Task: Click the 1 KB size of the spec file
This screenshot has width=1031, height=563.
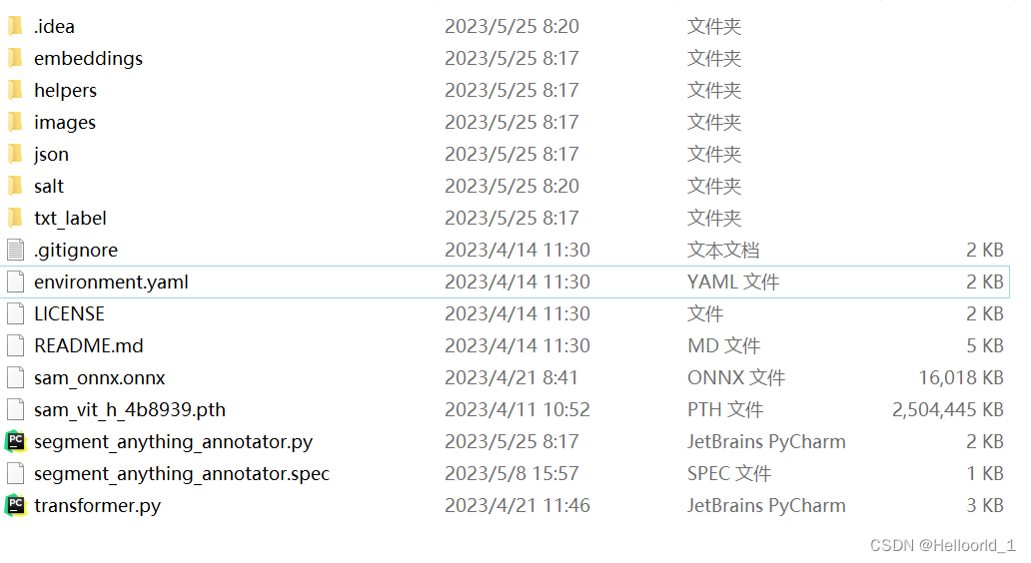Action: tap(985, 473)
